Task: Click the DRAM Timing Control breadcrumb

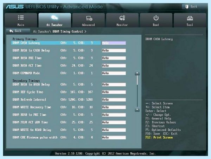Action: click(68, 32)
